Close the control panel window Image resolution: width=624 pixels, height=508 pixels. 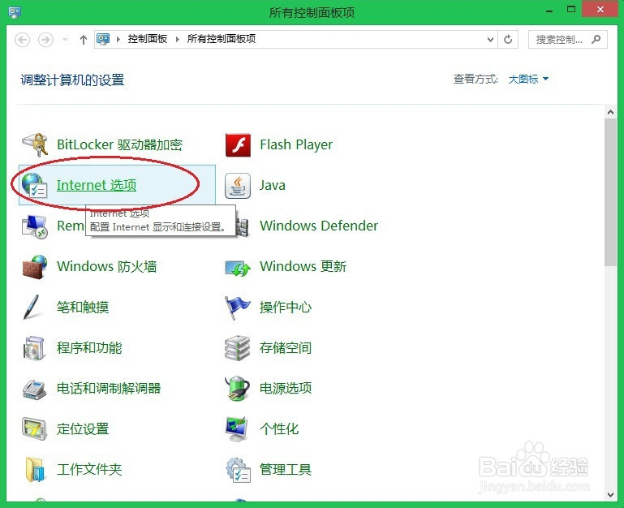(x=600, y=9)
